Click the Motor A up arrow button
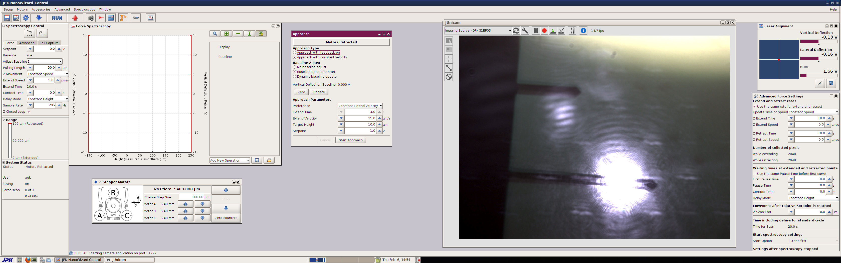The image size is (841, 263). pyautogui.click(x=185, y=204)
